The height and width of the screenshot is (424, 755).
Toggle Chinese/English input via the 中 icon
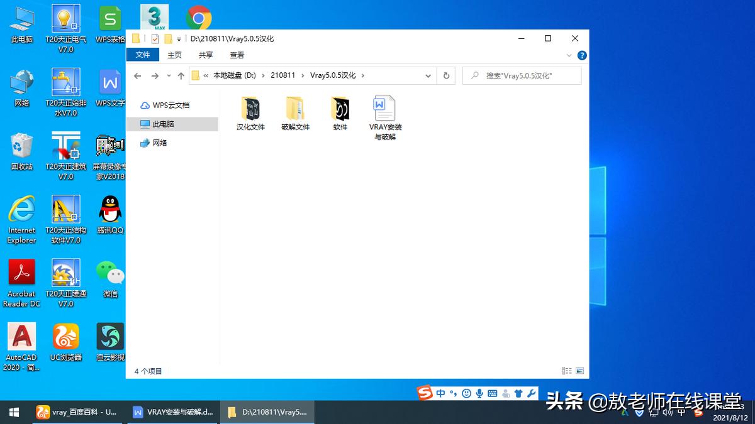[440, 393]
